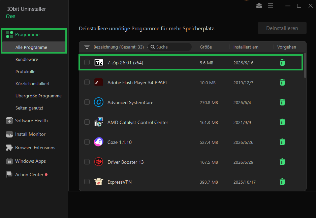Click trash icon for Coze 1.1.10
Viewport: 316px width, 218px height.
point(282,142)
